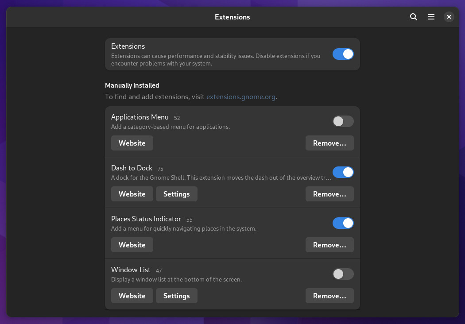
Task: Click the Dash to Dock description text
Action: pos(221,177)
